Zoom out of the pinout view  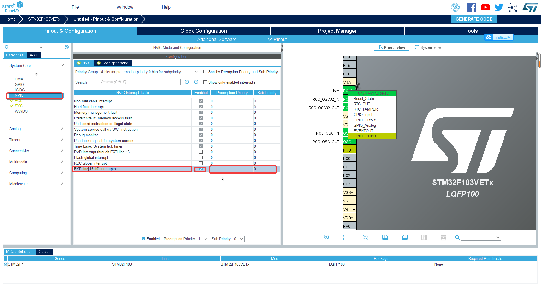click(366, 237)
